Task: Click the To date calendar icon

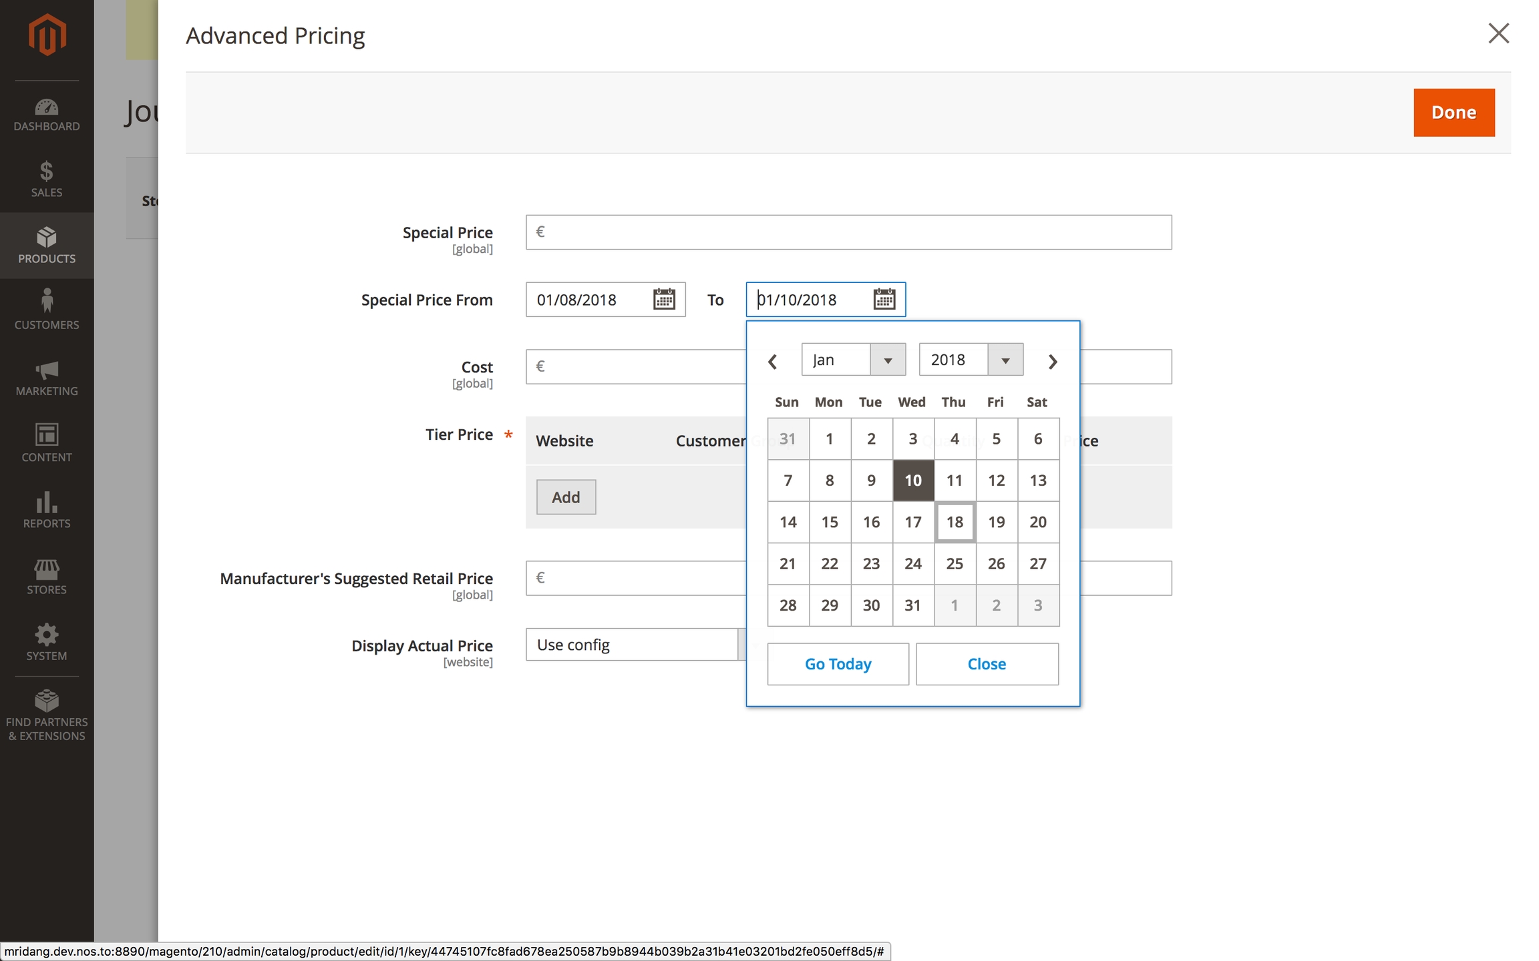Action: point(884,300)
